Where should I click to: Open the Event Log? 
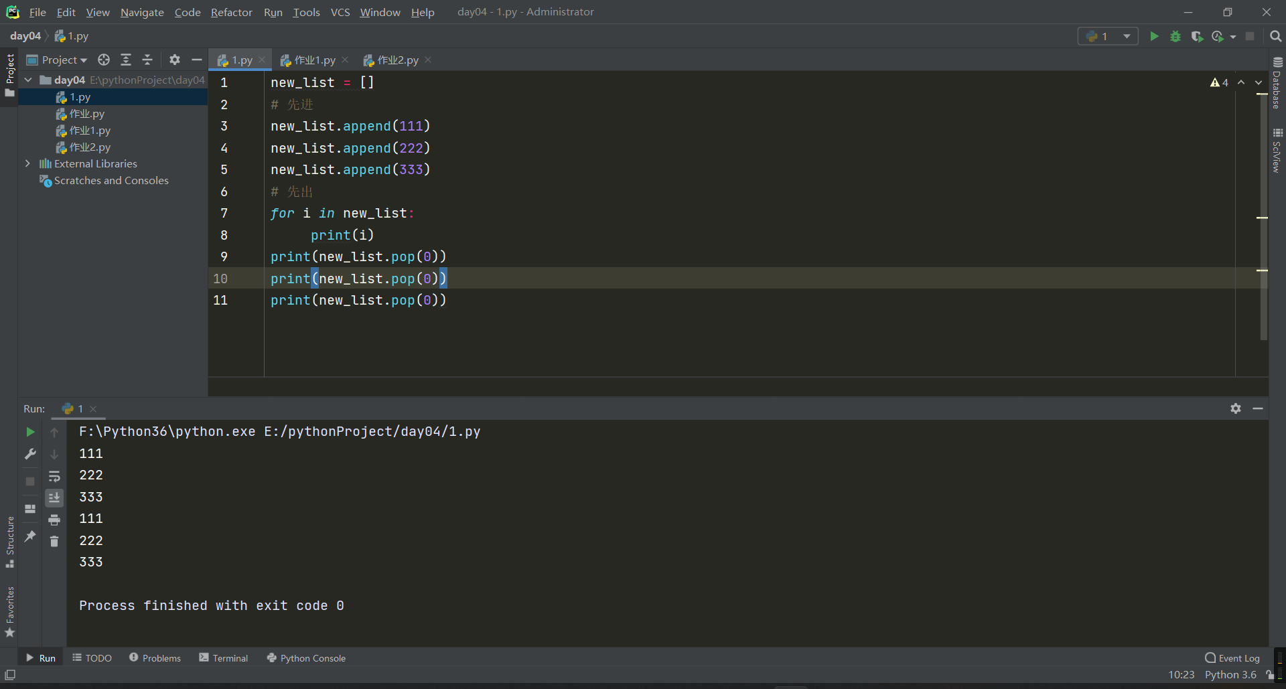(x=1232, y=658)
